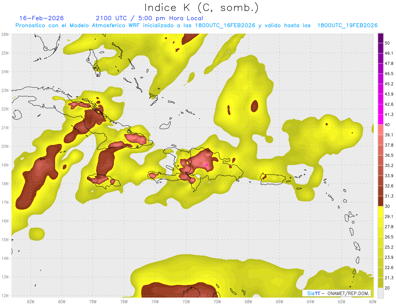
Task: Click the colorbar value "32.6"
Action: point(389,186)
